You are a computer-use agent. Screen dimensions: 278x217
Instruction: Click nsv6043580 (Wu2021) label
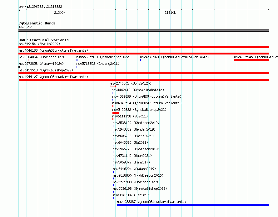point(130,142)
